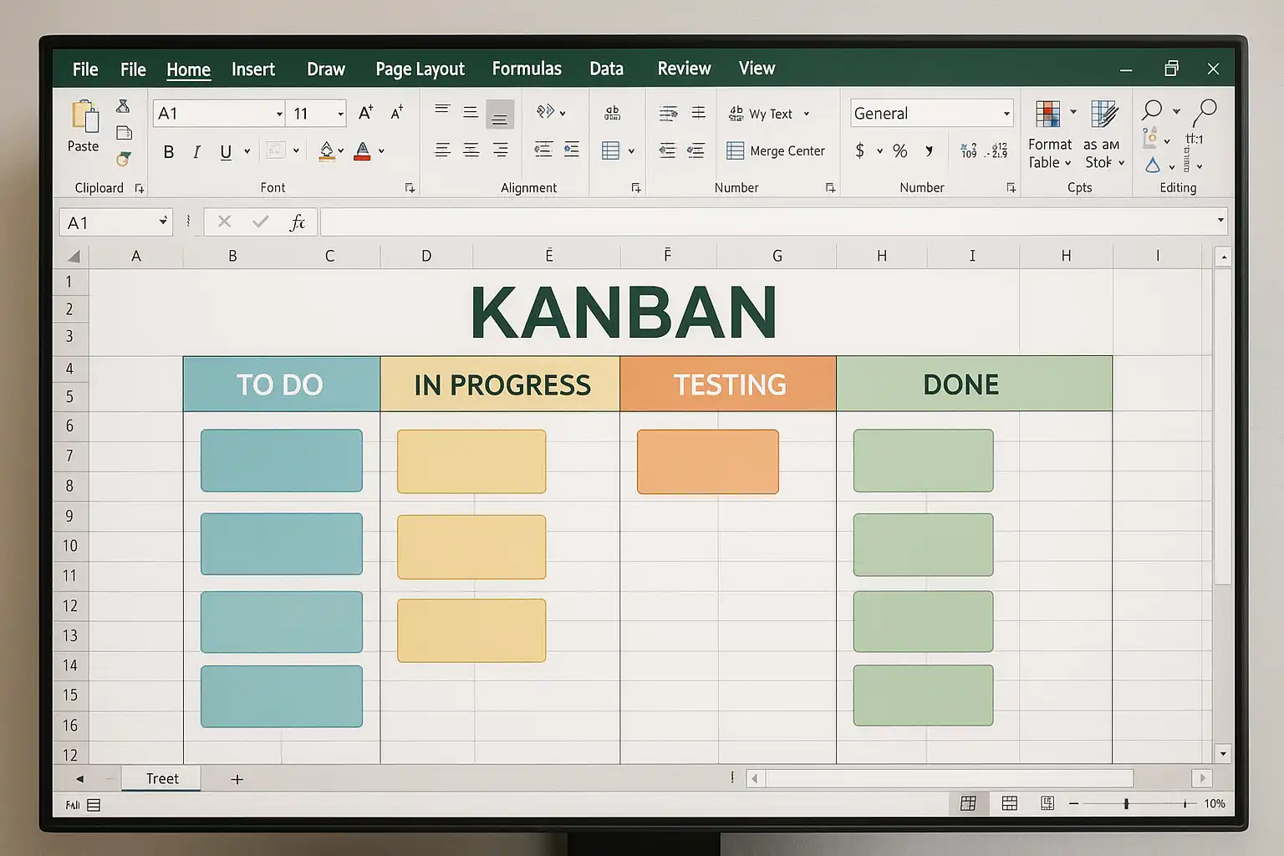Toggle Bold formatting

(169, 151)
